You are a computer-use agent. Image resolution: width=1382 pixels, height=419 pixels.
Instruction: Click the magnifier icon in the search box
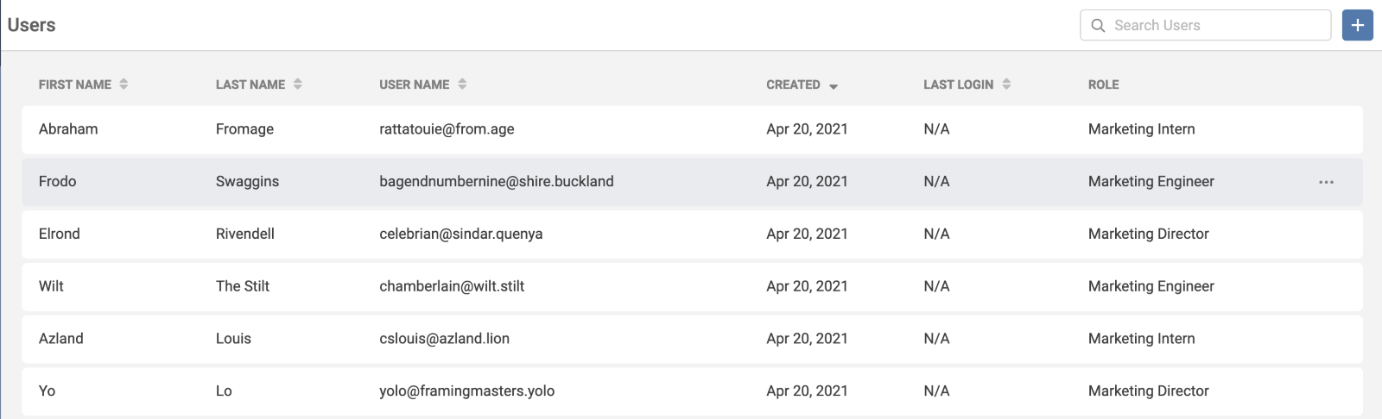(x=1098, y=26)
